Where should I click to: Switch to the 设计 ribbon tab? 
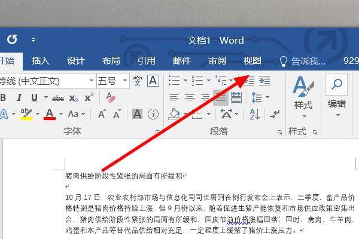point(76,61)
